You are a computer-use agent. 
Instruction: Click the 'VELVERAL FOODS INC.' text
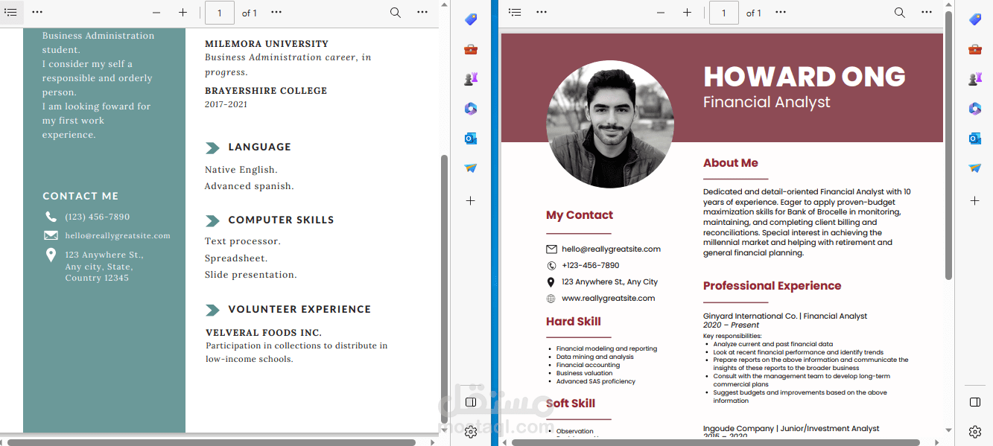[264, 333]
